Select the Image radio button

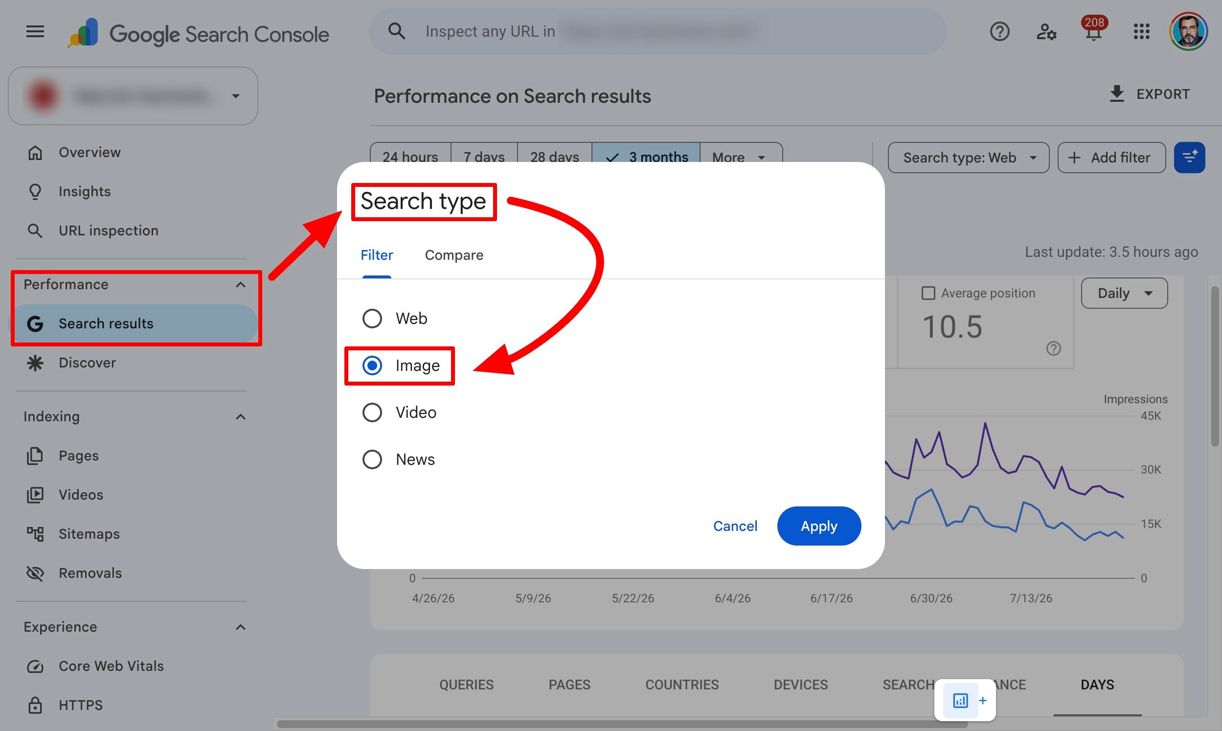pos(372,365)
